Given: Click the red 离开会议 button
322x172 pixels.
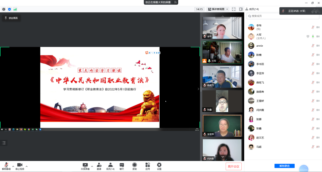Looking at the screenshot, I should point(234,166).
